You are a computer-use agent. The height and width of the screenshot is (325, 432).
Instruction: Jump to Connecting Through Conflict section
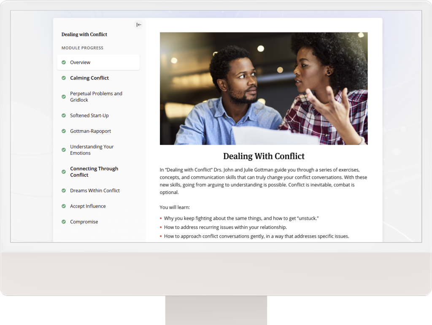pos(94,172)
